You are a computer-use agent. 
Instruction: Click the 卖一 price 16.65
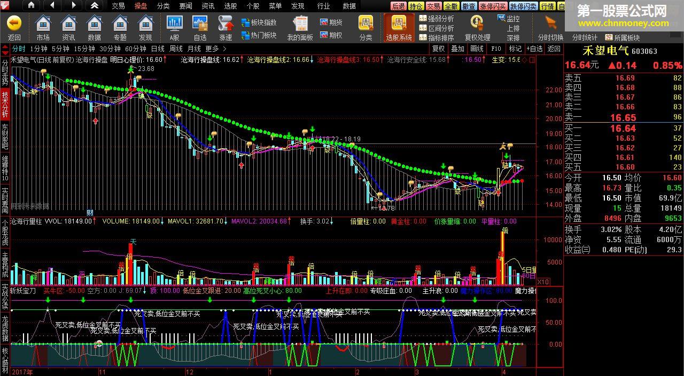pyautogui.click(x=623, y=118)
